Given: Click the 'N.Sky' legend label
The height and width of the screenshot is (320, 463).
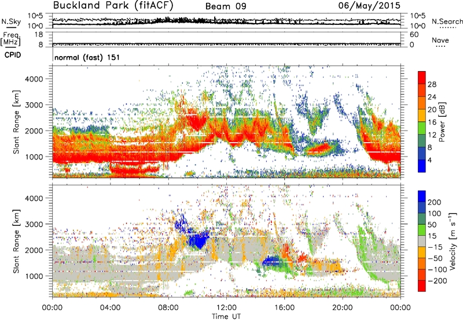Looking at the screenshot, I should 11,21.
